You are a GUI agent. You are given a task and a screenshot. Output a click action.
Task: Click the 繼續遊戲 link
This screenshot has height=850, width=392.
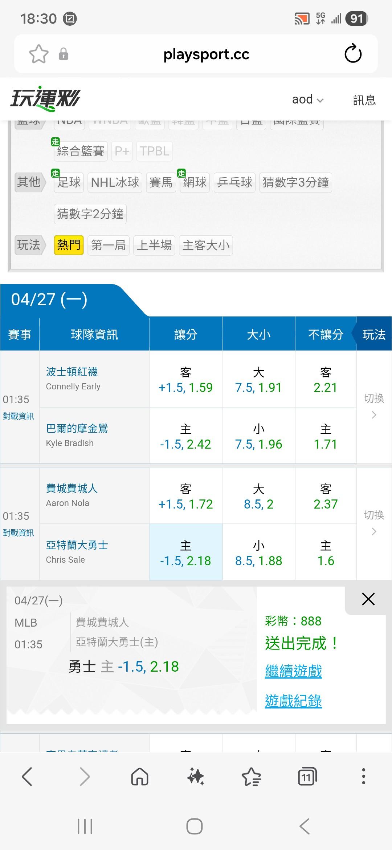click(x=293, y=671)
